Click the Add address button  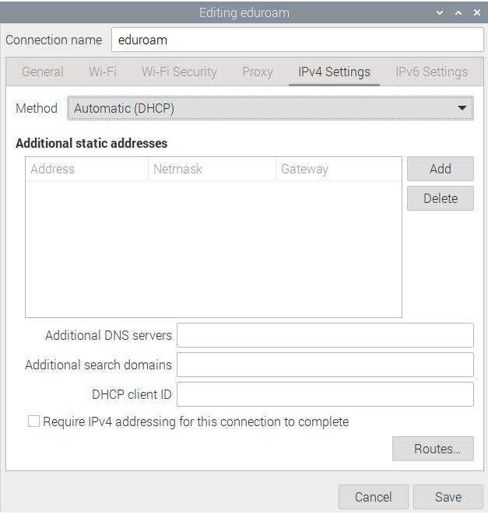coord(440,169)
